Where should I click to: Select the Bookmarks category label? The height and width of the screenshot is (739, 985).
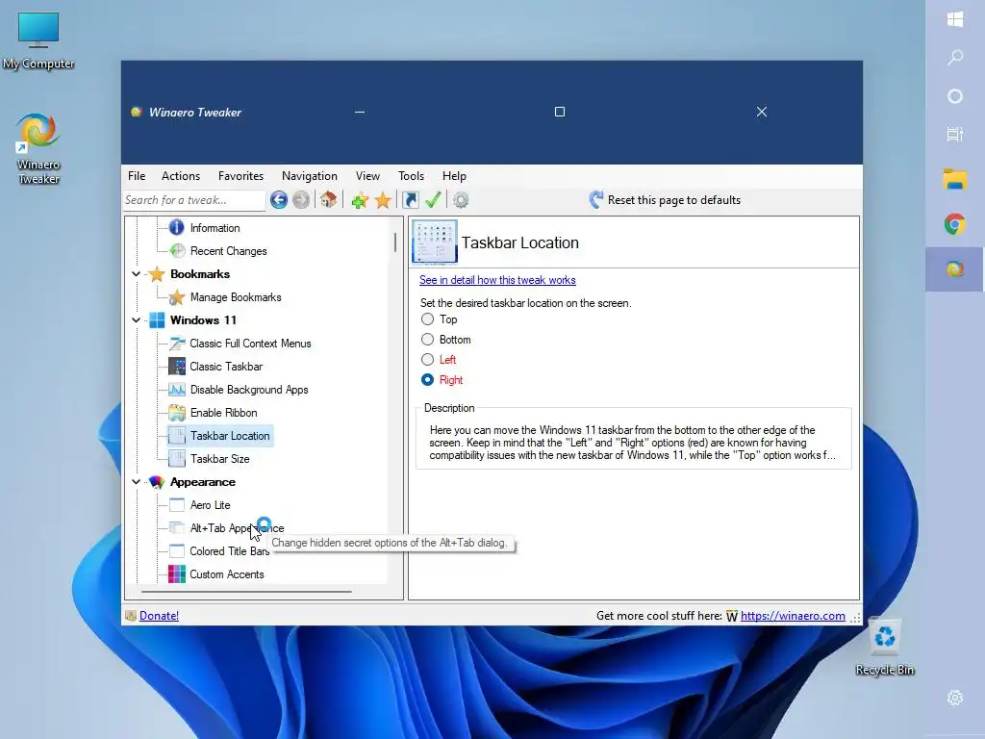[x=200, y=274]
